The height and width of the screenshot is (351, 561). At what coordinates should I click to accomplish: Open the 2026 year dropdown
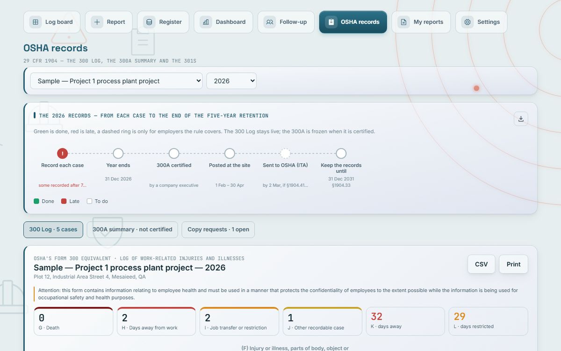pyautogui.click(x=231, y=81)
